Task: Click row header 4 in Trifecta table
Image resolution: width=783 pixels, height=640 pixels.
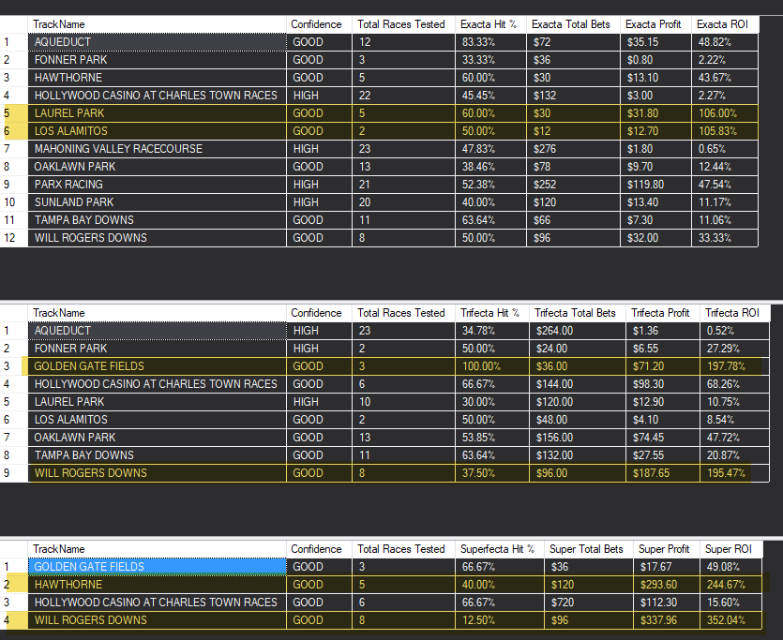Action: point(14,384)
